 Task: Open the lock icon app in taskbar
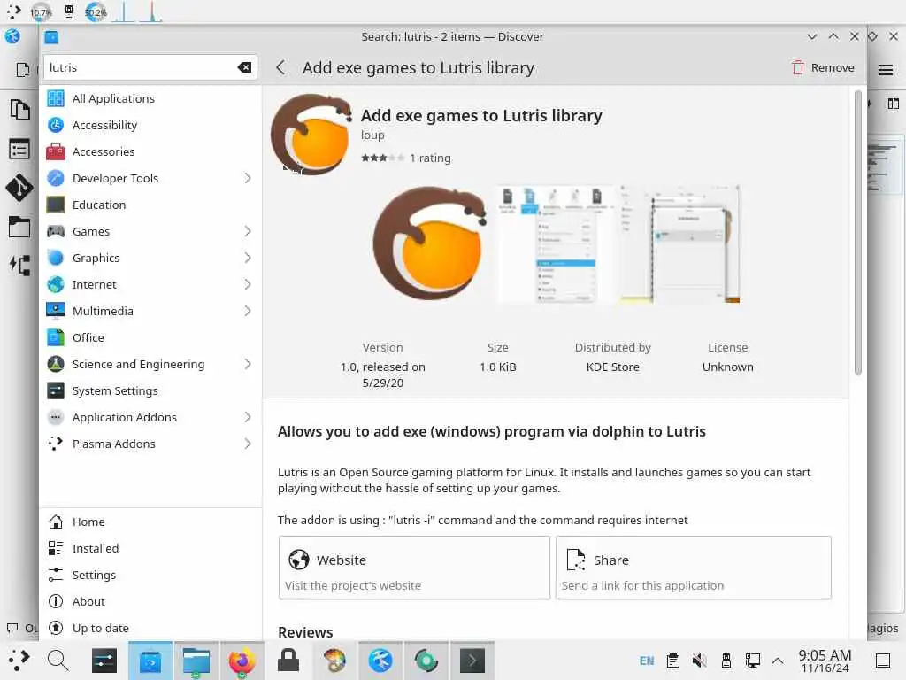(x=288, y=661)
